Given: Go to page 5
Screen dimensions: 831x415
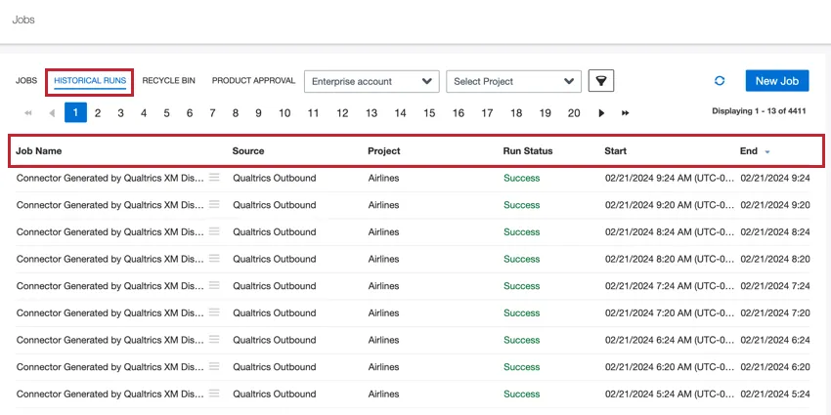Looking at the screenshot, I should tap(166, 113).
